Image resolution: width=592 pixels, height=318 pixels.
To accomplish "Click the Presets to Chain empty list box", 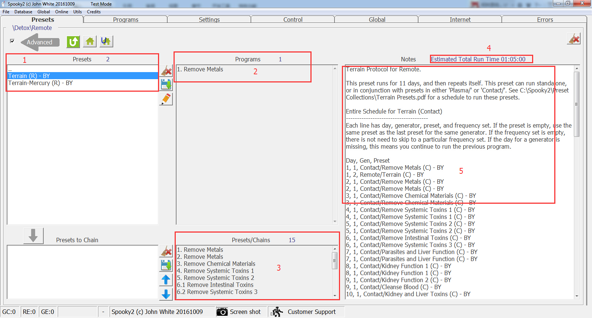I will [x=83, y=272].
